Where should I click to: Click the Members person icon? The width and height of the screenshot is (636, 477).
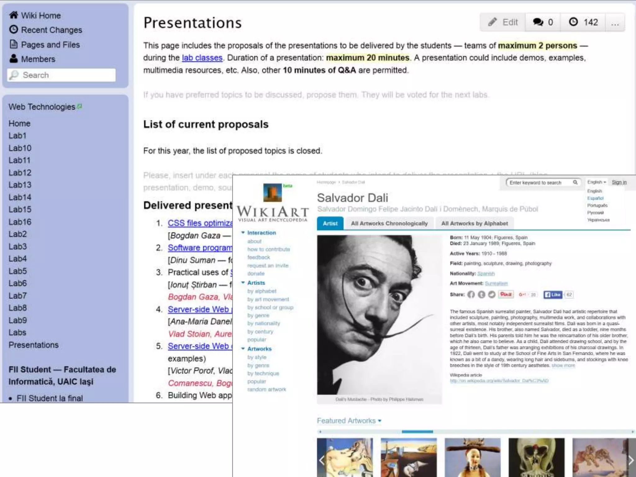pos(13,59)
